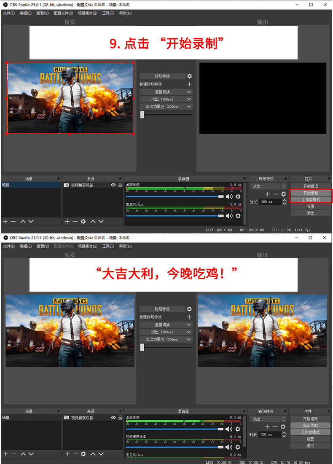Viewport: 333px width, 464px height.
Task: Open 设置 in upper window controls
Action: tap(311, 207)
